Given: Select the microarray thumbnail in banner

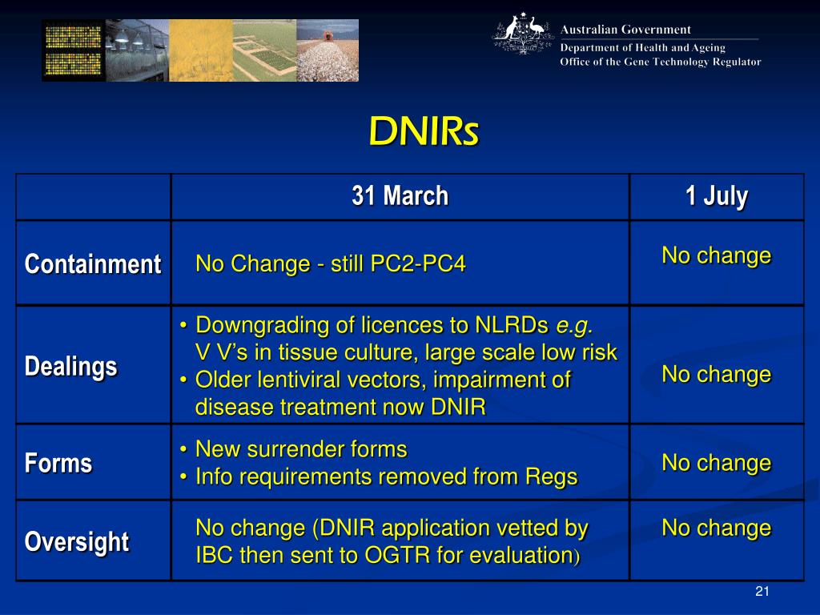Looking at the screenshot, I should pyautogui.click(x=73, y=50).
